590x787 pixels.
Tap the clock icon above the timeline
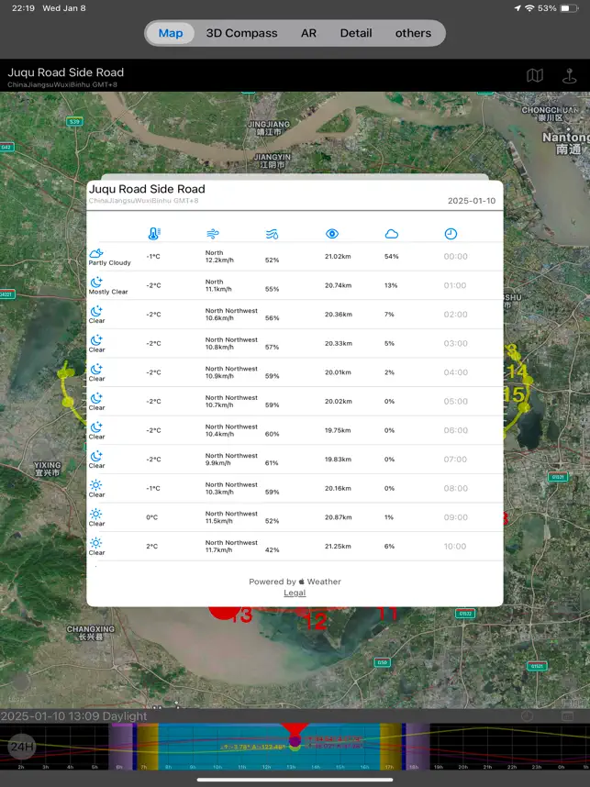[527, 716]
